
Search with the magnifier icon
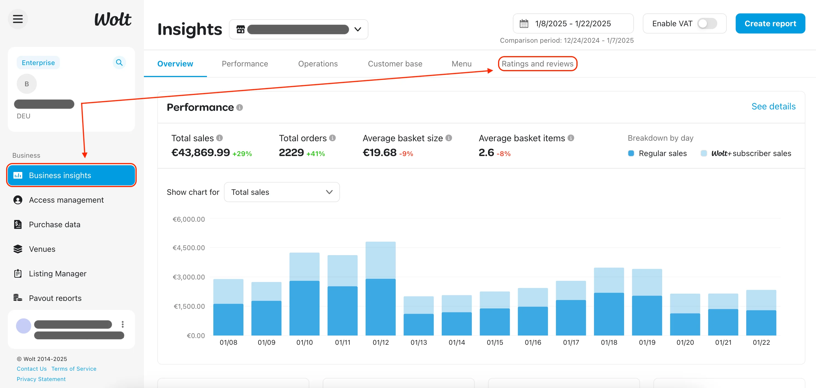tap(119, 63)
